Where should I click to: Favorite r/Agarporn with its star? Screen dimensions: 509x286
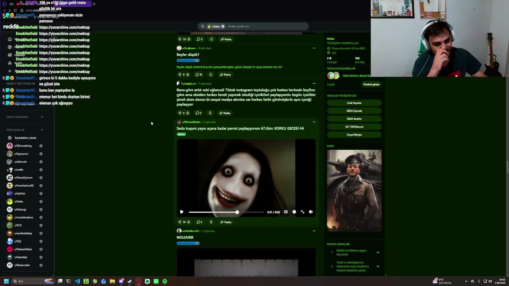(x=41, y=154)
